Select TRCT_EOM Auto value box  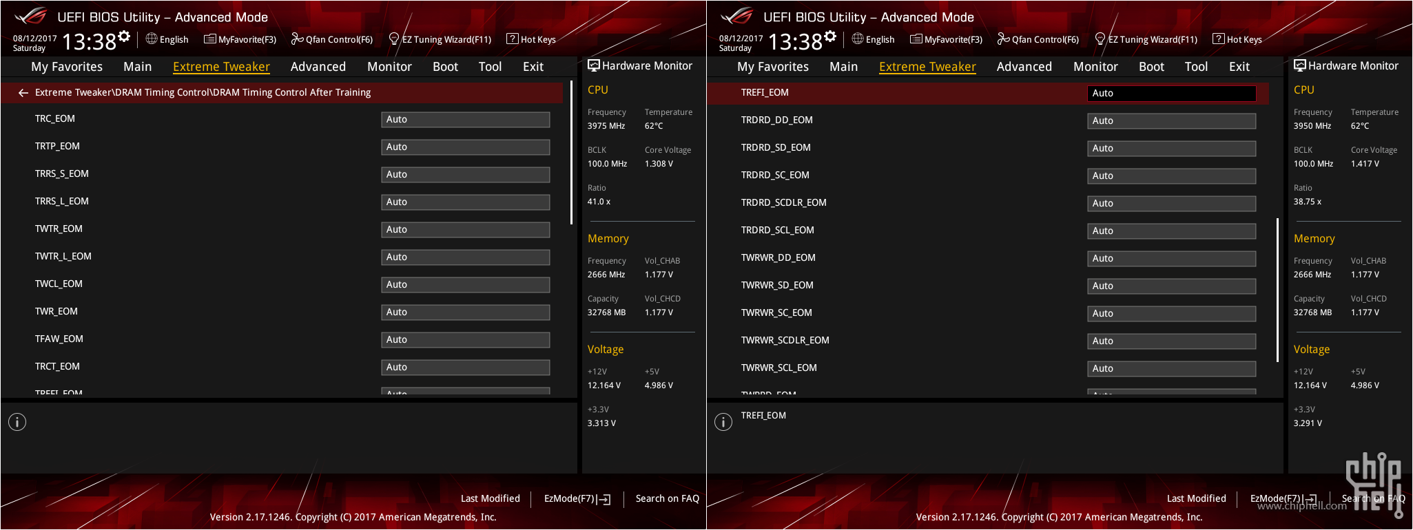466,368
